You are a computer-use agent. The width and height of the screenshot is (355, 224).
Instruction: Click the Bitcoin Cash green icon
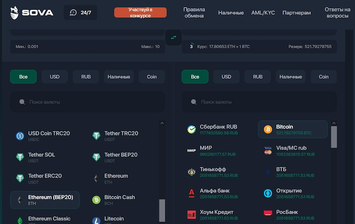96,200
